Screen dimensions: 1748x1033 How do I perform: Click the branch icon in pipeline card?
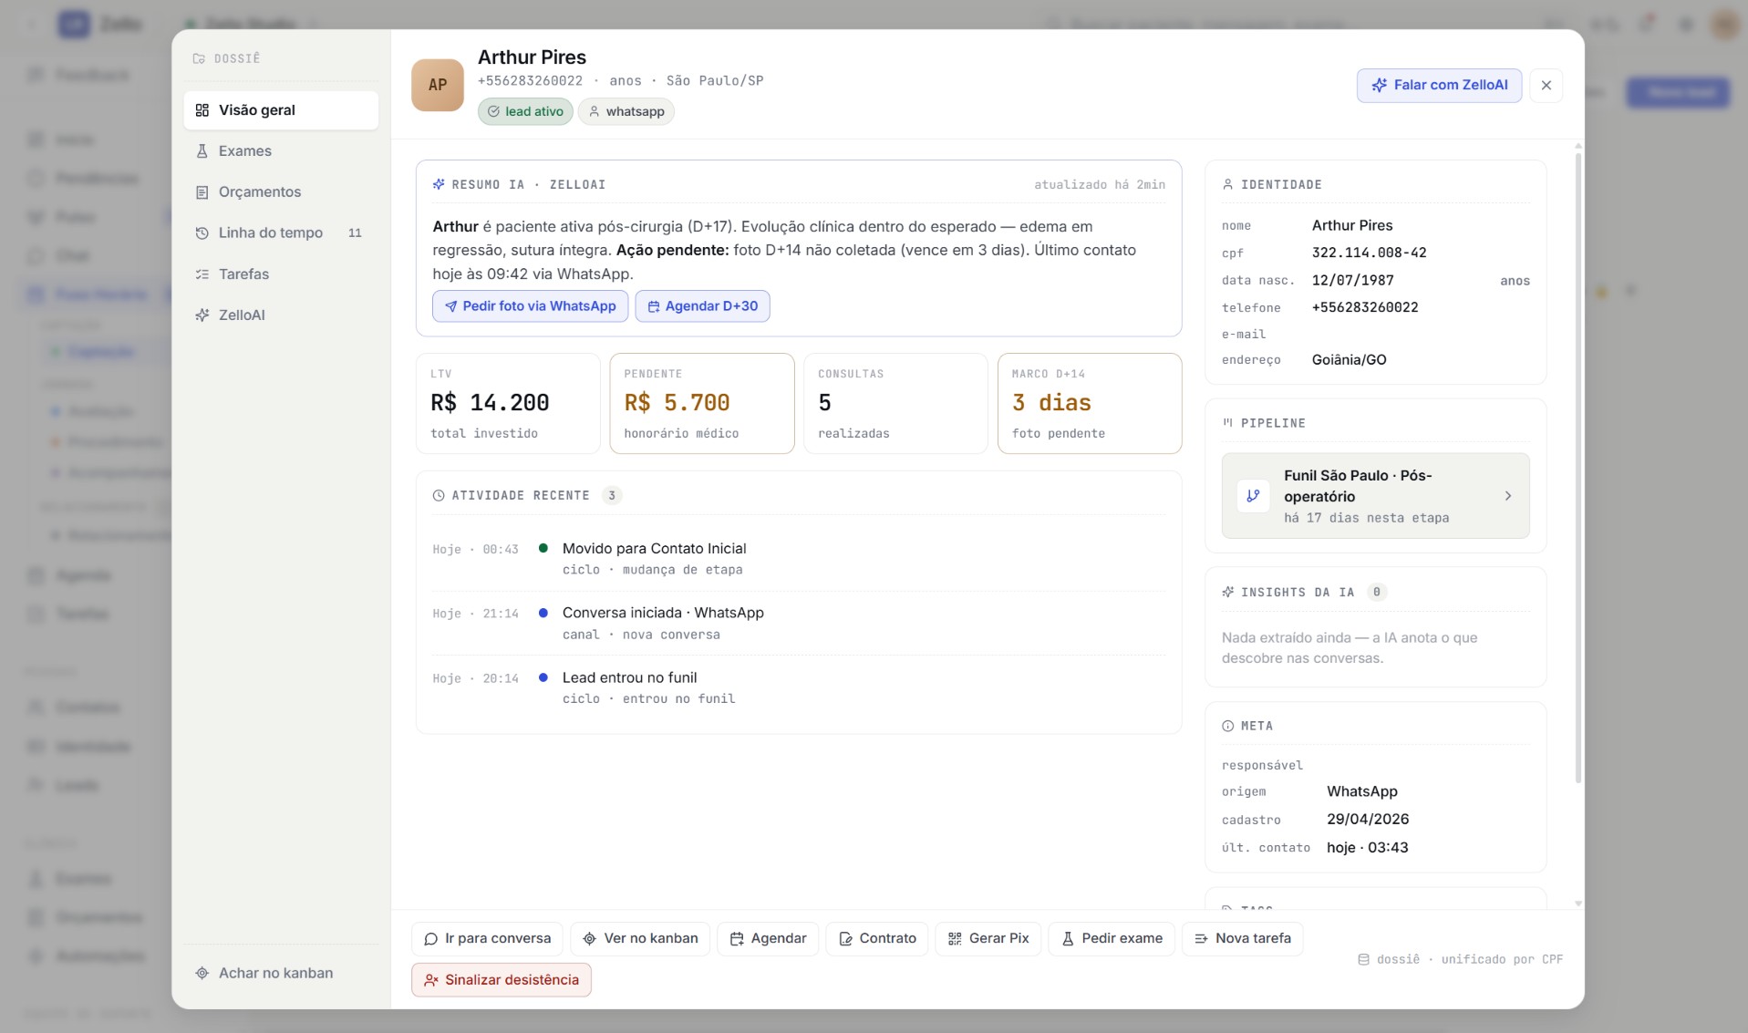(1253, 496)
